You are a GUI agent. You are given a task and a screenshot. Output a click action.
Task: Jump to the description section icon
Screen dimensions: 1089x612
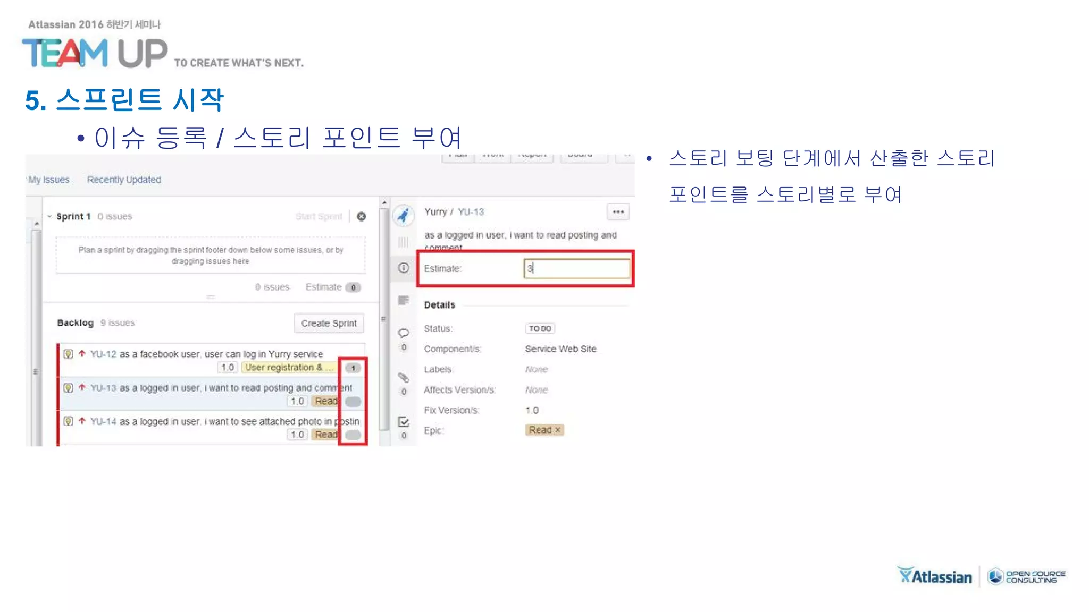tap(404, 301)
